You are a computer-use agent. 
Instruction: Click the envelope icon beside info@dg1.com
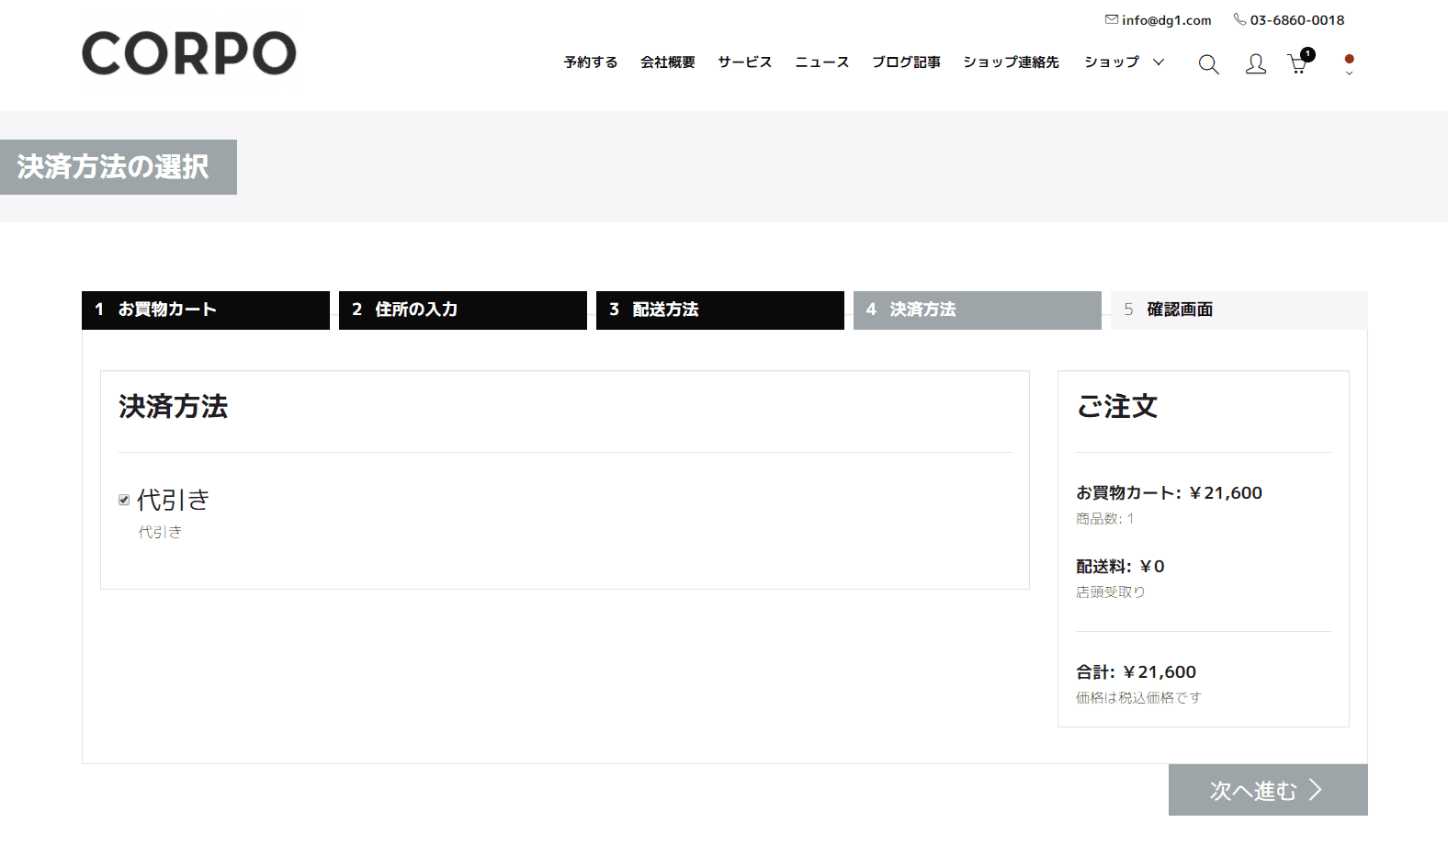(x=1112, y=19)
